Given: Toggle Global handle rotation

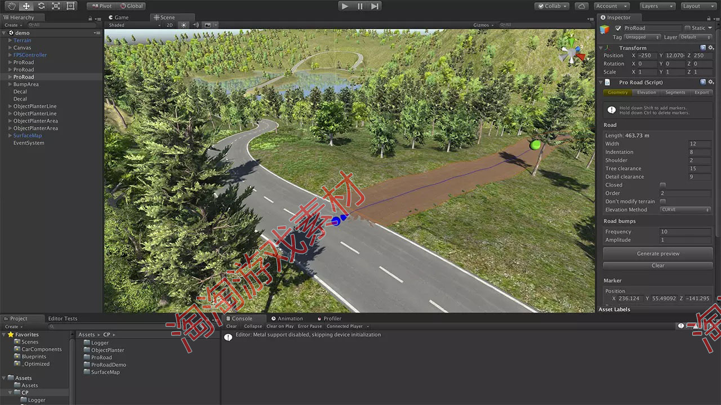Looking at the screenshot, I should tap(131, 6).
